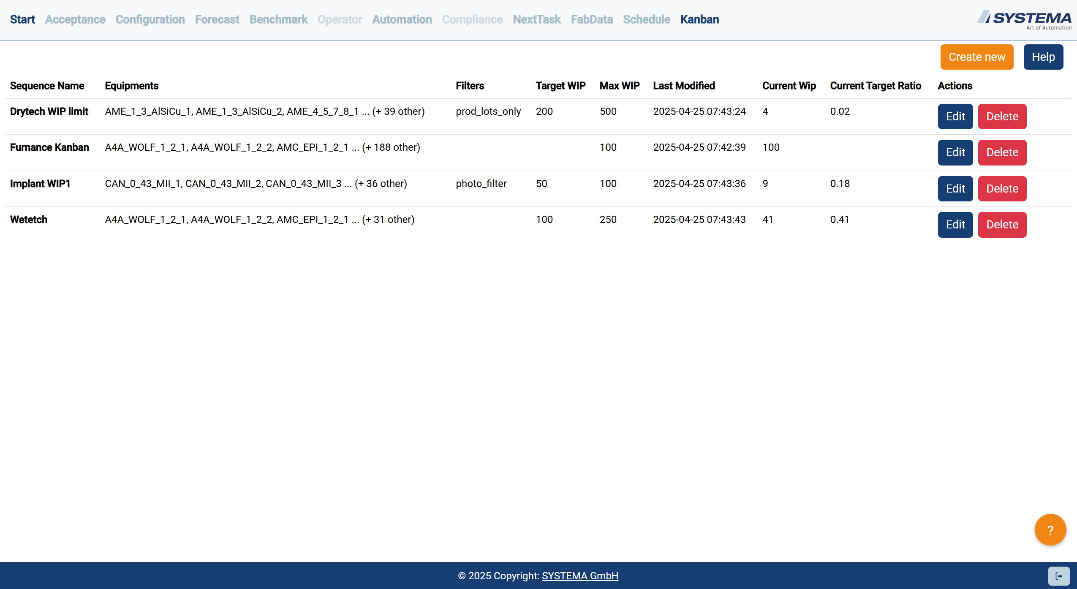Click the 0.02 target ratio value

pos(840,111)
